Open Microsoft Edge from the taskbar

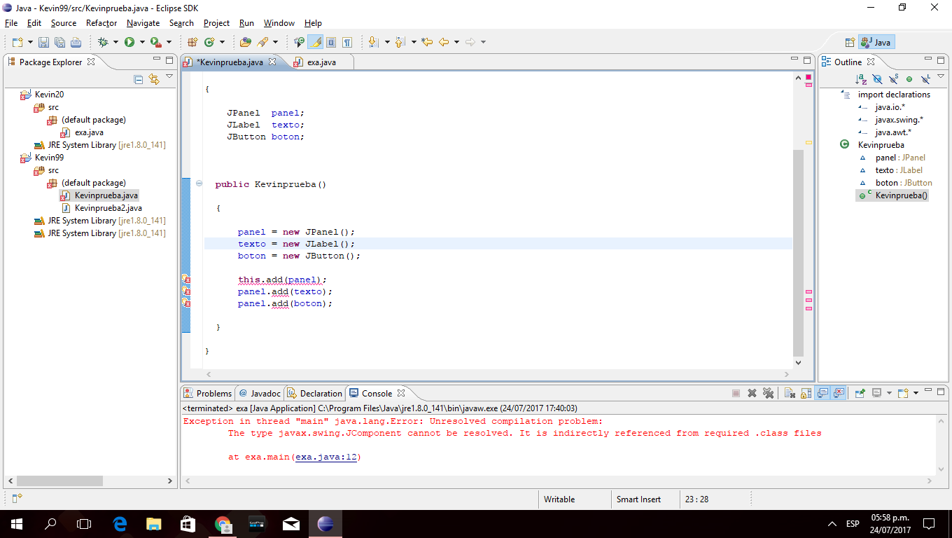tap(120, 523)
